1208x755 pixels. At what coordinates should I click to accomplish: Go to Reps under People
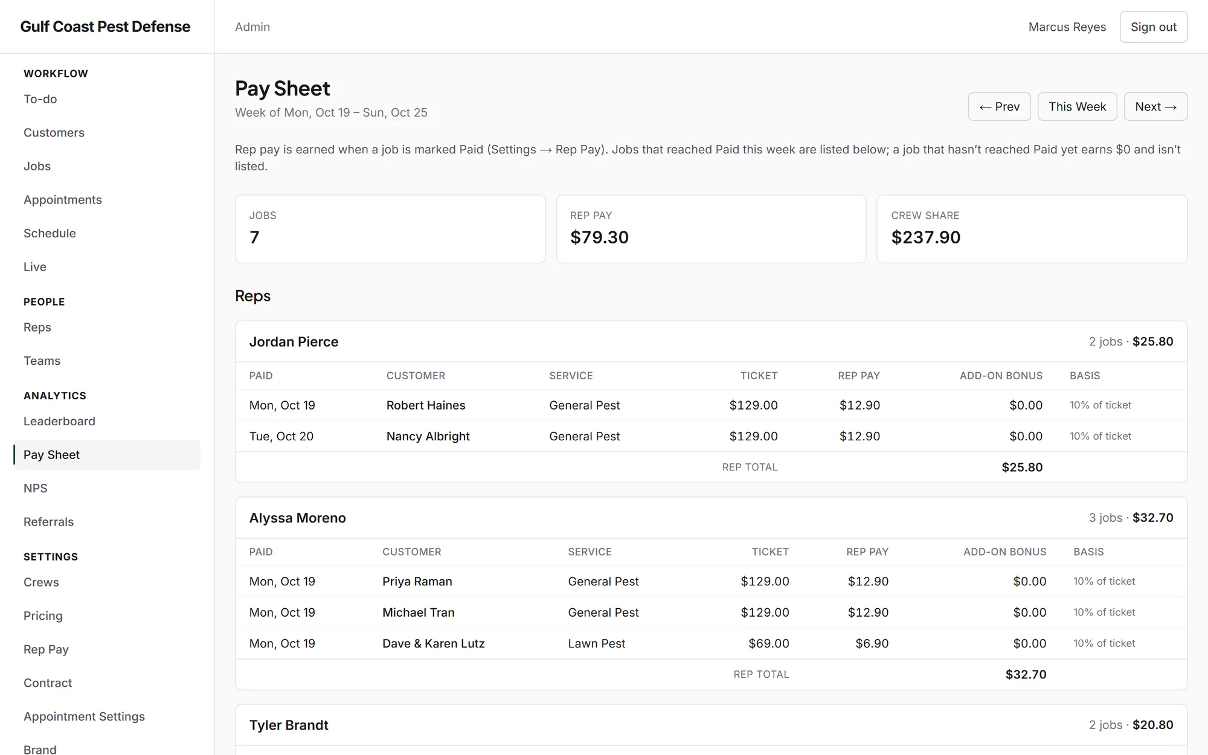point(37,327)
